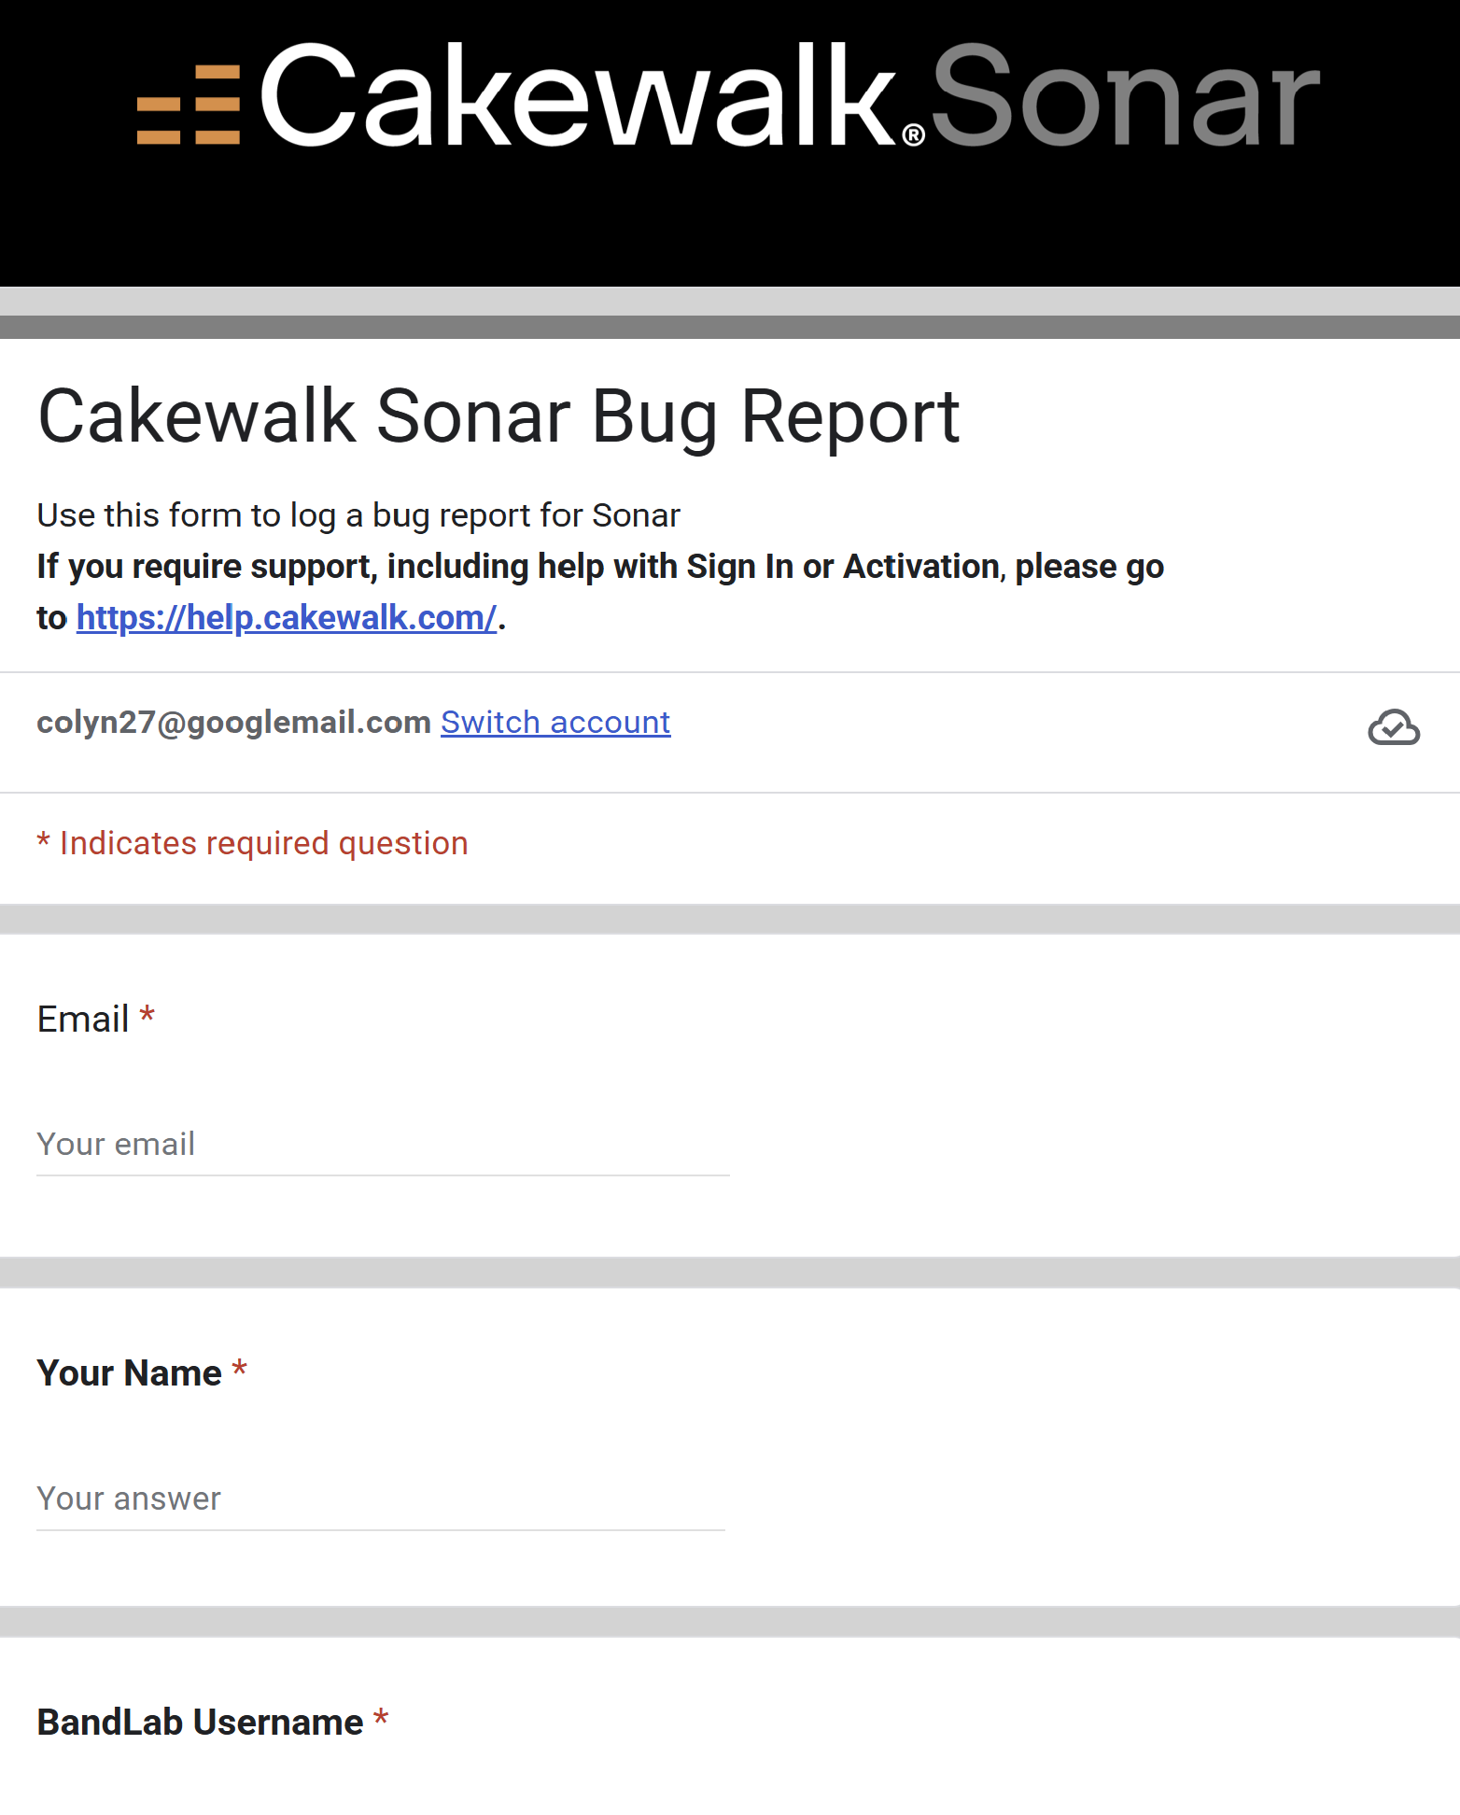Viewport: 1460px width, 1815px height.
Task: Focus the 'Your email' input field
Action: pyautogui.click(x=383, y=1145)
